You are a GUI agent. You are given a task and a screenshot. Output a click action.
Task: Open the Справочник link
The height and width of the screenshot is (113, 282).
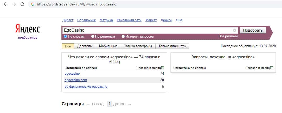[87, 20]
